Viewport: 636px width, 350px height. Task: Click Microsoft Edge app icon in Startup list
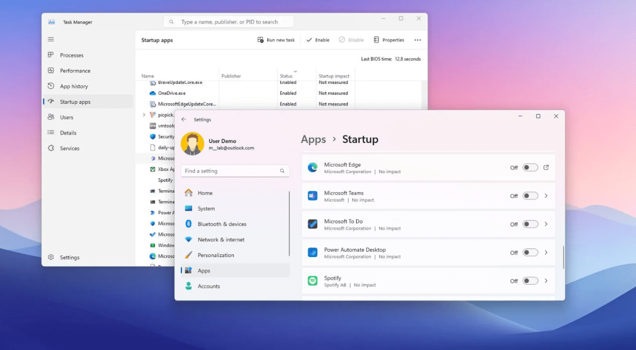click(x=313, y=168)
